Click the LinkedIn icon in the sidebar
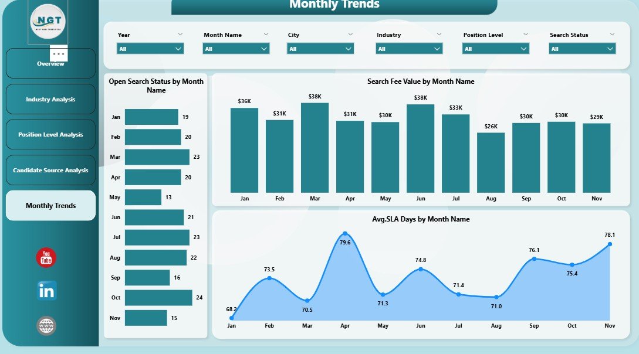 point(46,291)
